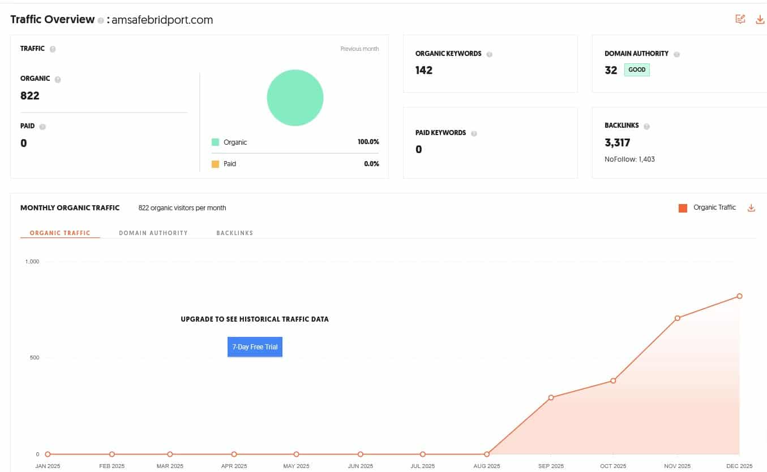
Task: Click the green Organic legend swatch
Action: click(215, 142)
